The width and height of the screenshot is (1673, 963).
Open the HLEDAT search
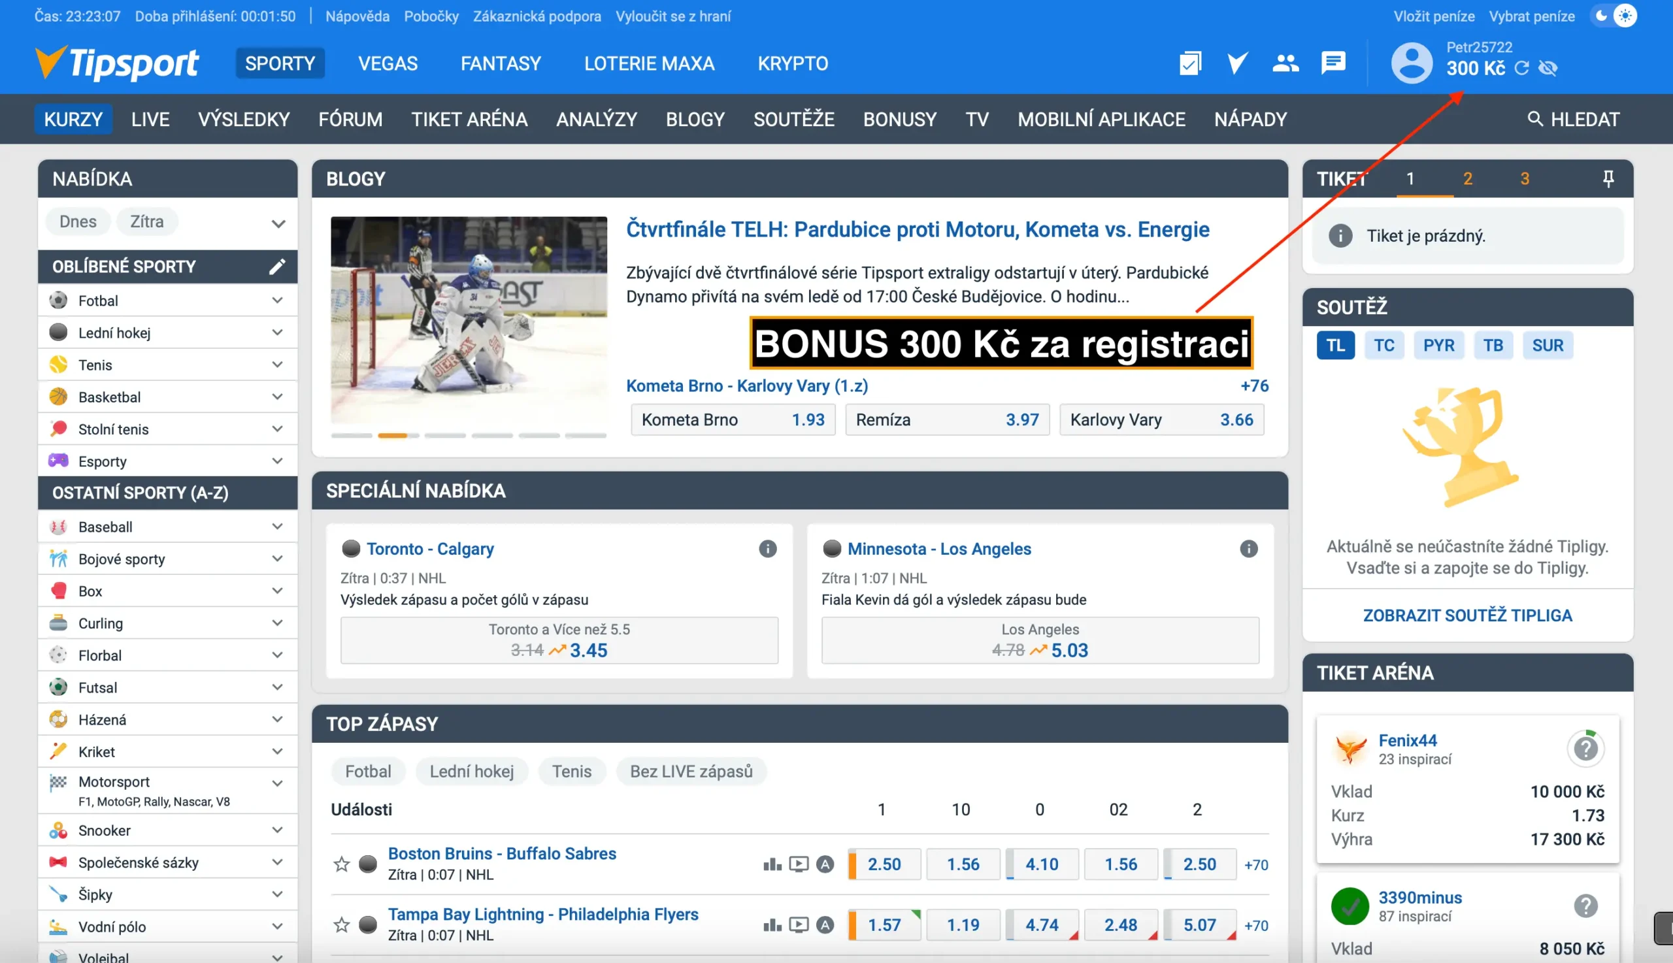coord(1573,119)
